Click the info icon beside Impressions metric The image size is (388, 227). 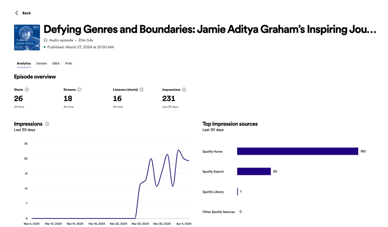pos(184,90)
